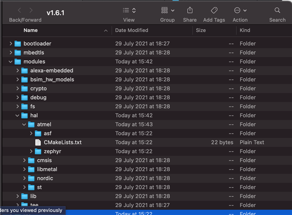Collapse the atmel folder
The height and width of the screenshot is (215, 292).
[x=25, y=125]
